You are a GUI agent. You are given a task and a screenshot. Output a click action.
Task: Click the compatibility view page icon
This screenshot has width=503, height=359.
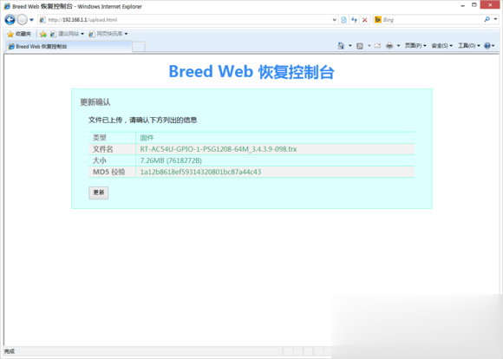click(343, 20)
